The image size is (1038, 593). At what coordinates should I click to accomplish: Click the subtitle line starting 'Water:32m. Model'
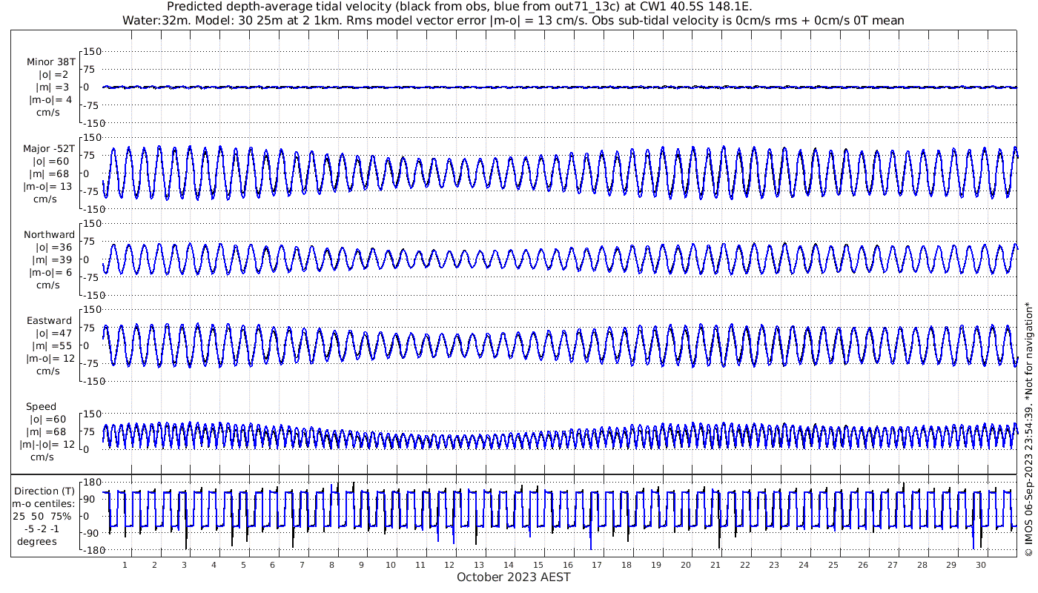(513, 21)
